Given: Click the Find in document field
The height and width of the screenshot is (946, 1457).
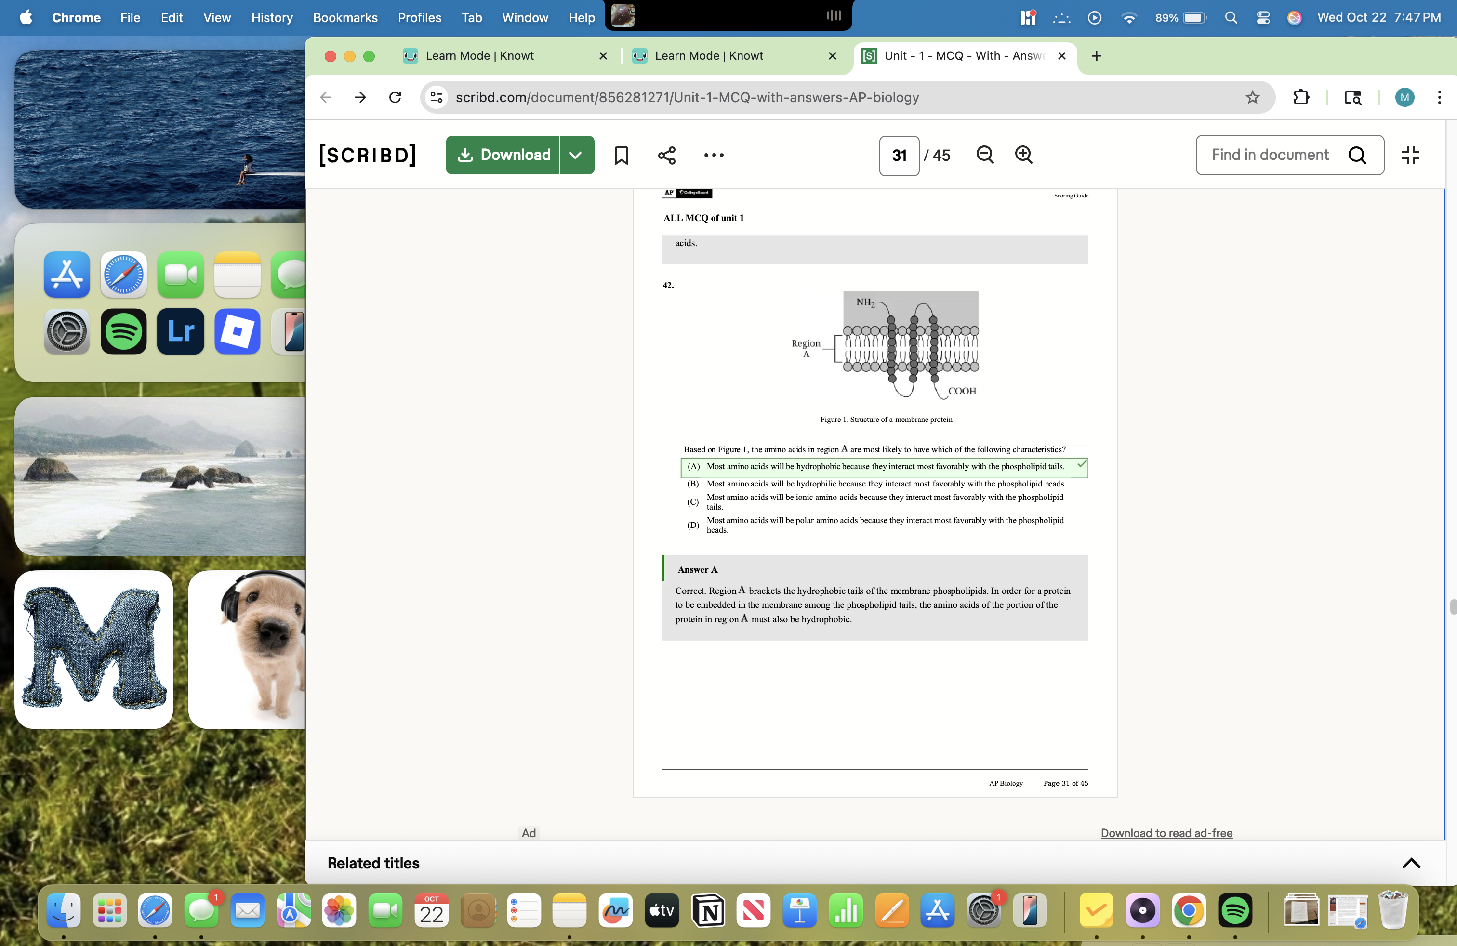Looking at the screenshot, I should 1270,156.
